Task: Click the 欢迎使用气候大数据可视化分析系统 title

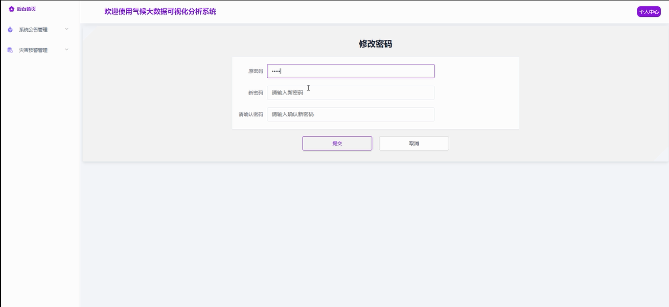Action: pyautogui.click(x=160, y=11)
